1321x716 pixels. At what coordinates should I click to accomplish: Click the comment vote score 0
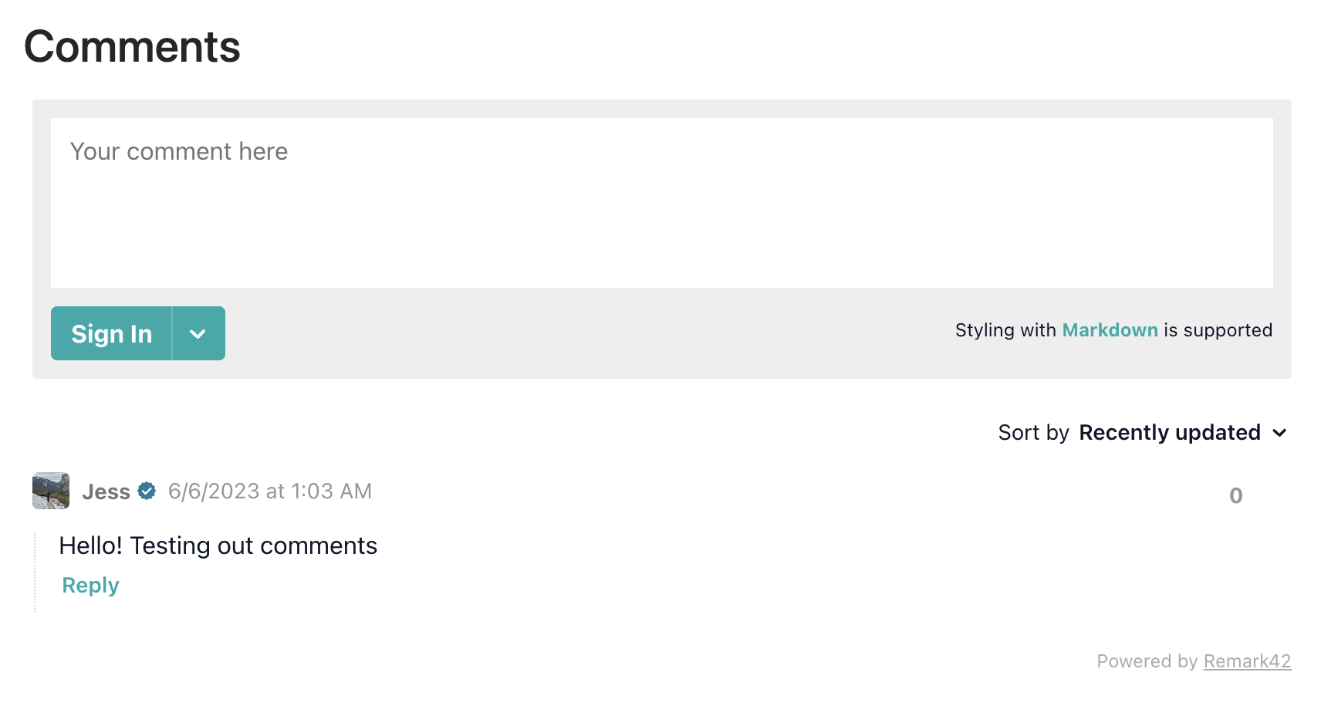(x=1236, y=495)
